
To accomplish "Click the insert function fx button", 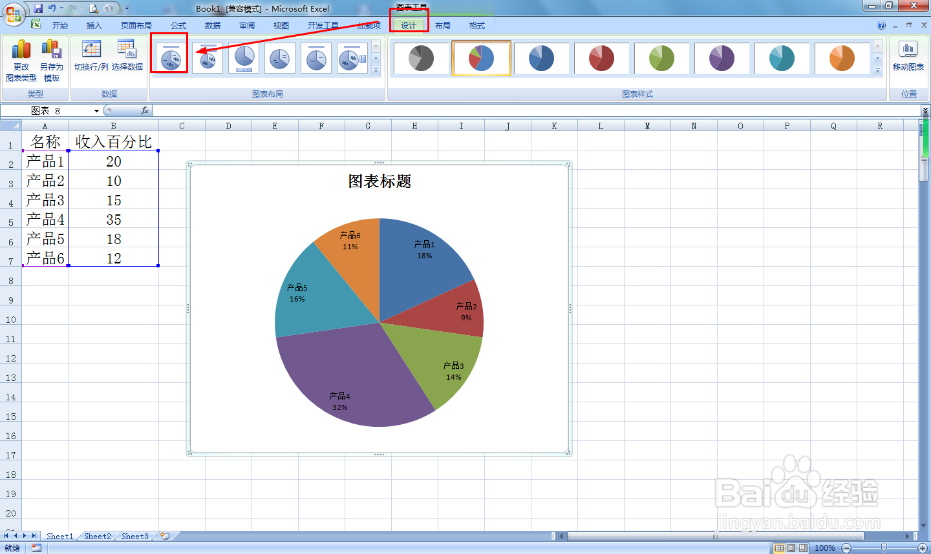I will (145, 110).
